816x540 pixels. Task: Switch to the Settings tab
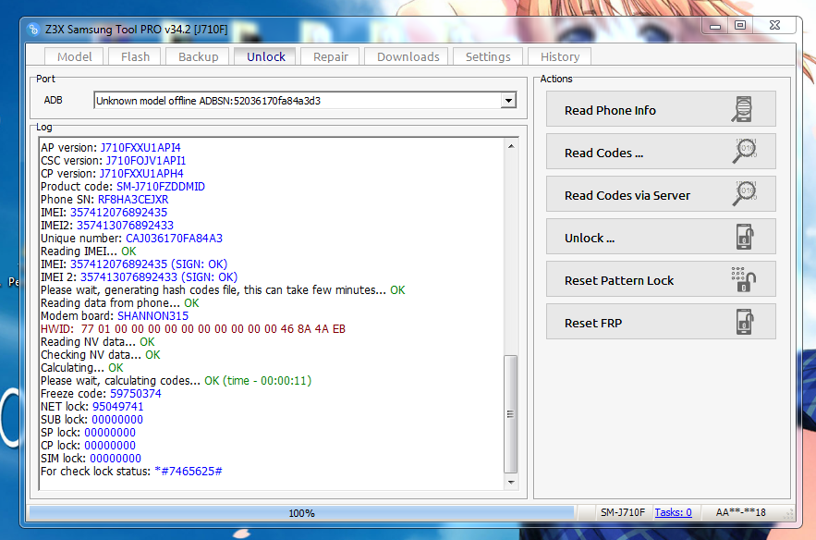coord(488,56)
